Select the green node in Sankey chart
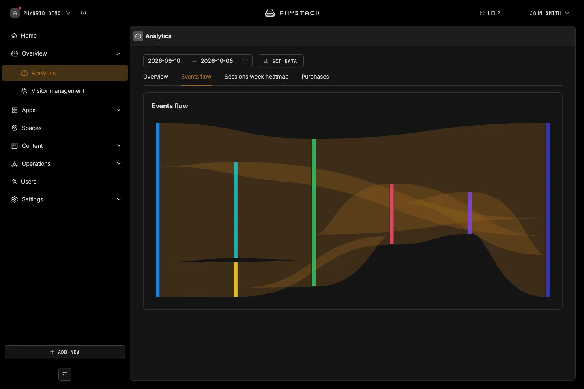The width and height of the screenshot is (584, 389). [x=314, y=213]
